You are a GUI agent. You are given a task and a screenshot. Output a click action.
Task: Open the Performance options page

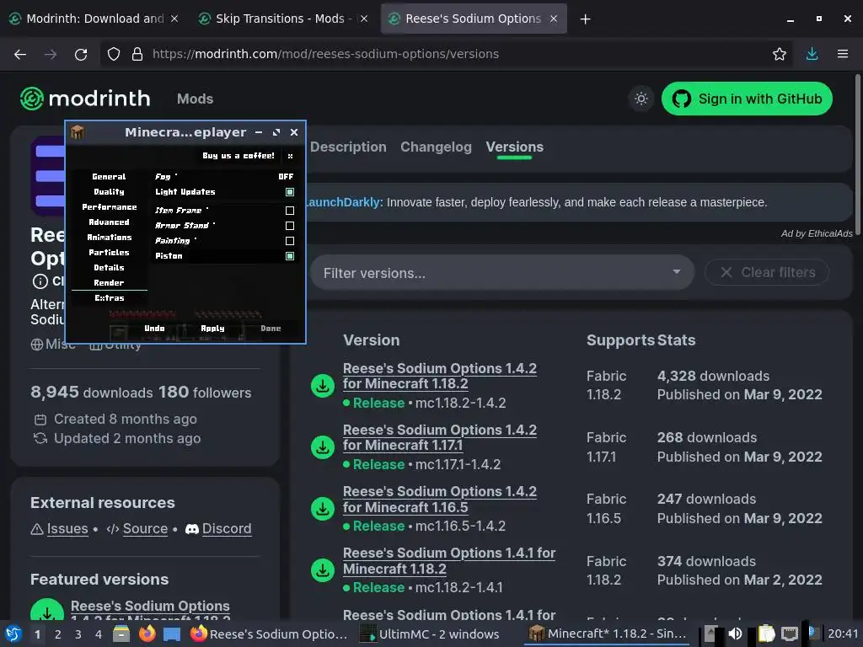[x=109, y=207]
